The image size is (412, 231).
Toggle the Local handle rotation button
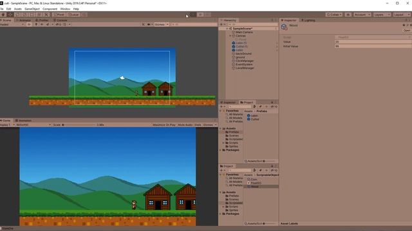[73, 15]
